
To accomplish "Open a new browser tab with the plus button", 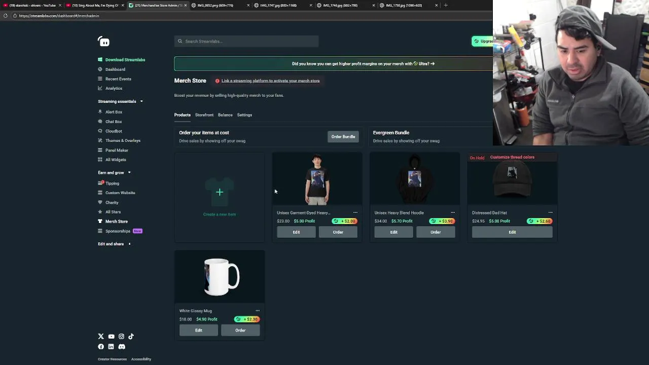I will [446, 5].
